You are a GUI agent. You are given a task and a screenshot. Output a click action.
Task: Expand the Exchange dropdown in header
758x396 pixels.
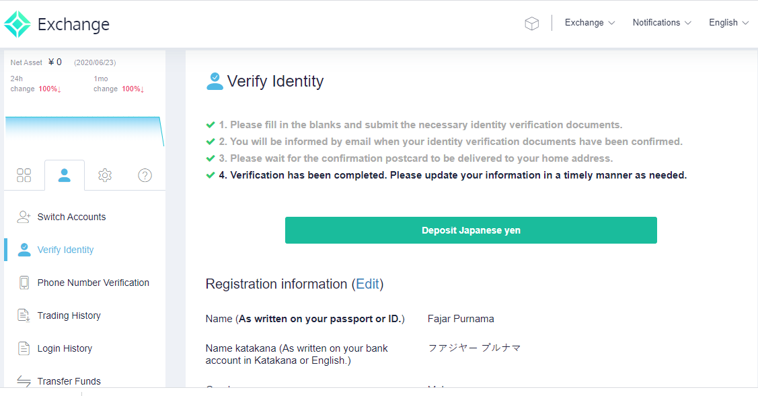(x=590, y=23)
